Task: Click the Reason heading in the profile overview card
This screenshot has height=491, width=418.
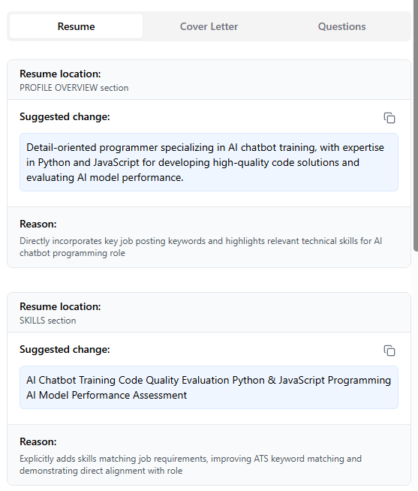Action: [x=38, y=224]
